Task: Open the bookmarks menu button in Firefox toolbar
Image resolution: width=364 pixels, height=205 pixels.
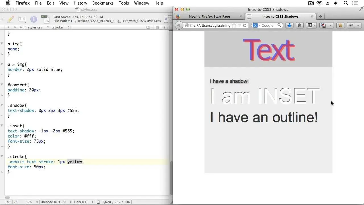Action: coord(312,25)
